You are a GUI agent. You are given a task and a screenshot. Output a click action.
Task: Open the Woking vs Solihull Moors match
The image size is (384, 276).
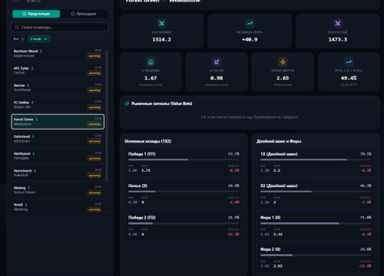(58, 190)
